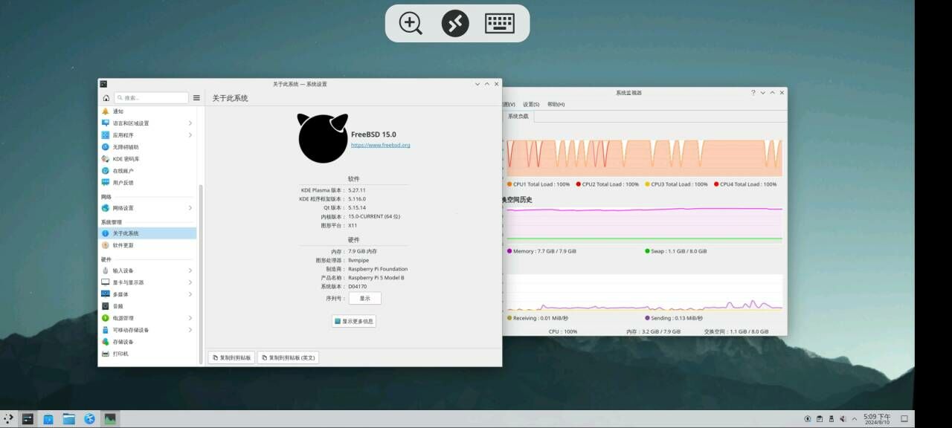This screenshot has height=428, width=952.
Task: Open KDE 密码库 wallet settings
Action: click(x=149, y=159)
